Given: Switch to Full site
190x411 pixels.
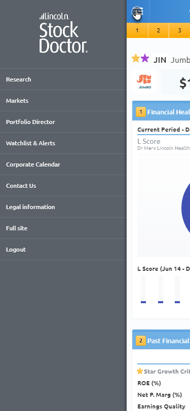Looking at the screenshot, I should [63, 228].
